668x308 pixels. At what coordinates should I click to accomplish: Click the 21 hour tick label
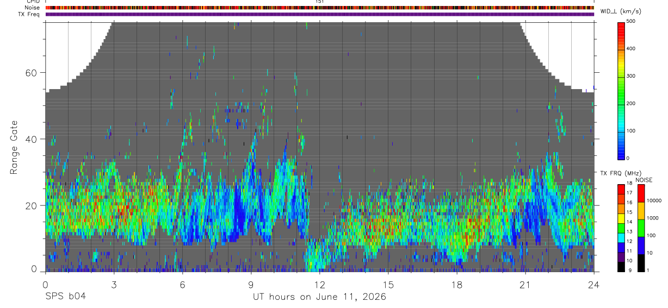[525, 284]
